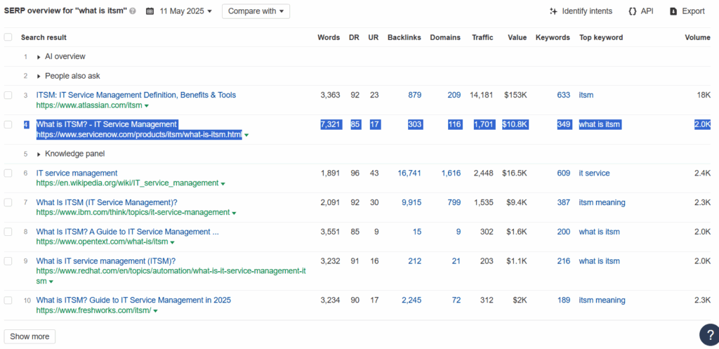
Task: Check the box for the ServiceNow result
Action: pos(8,124)
